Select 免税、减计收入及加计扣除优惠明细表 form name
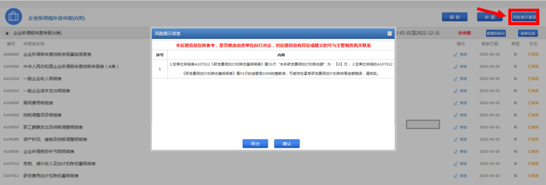 click(x=60, y=164)
